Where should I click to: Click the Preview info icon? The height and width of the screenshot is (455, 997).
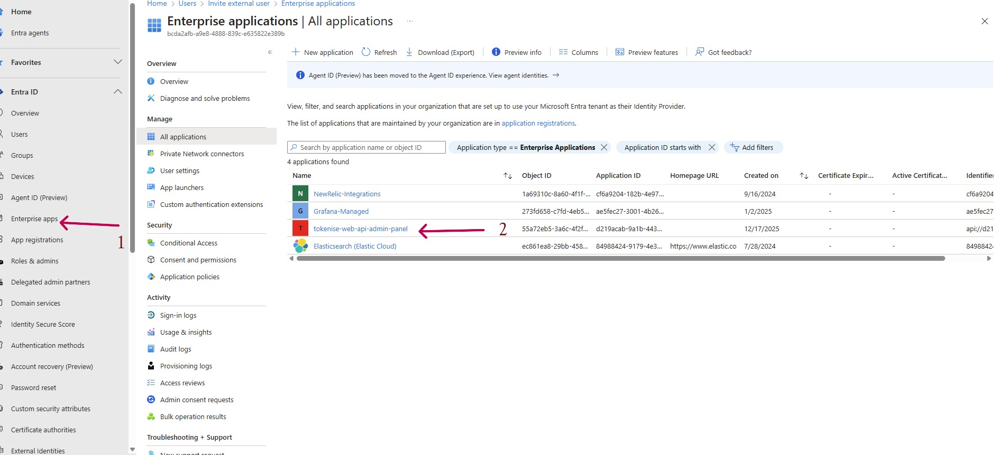[x=496, y=52]
